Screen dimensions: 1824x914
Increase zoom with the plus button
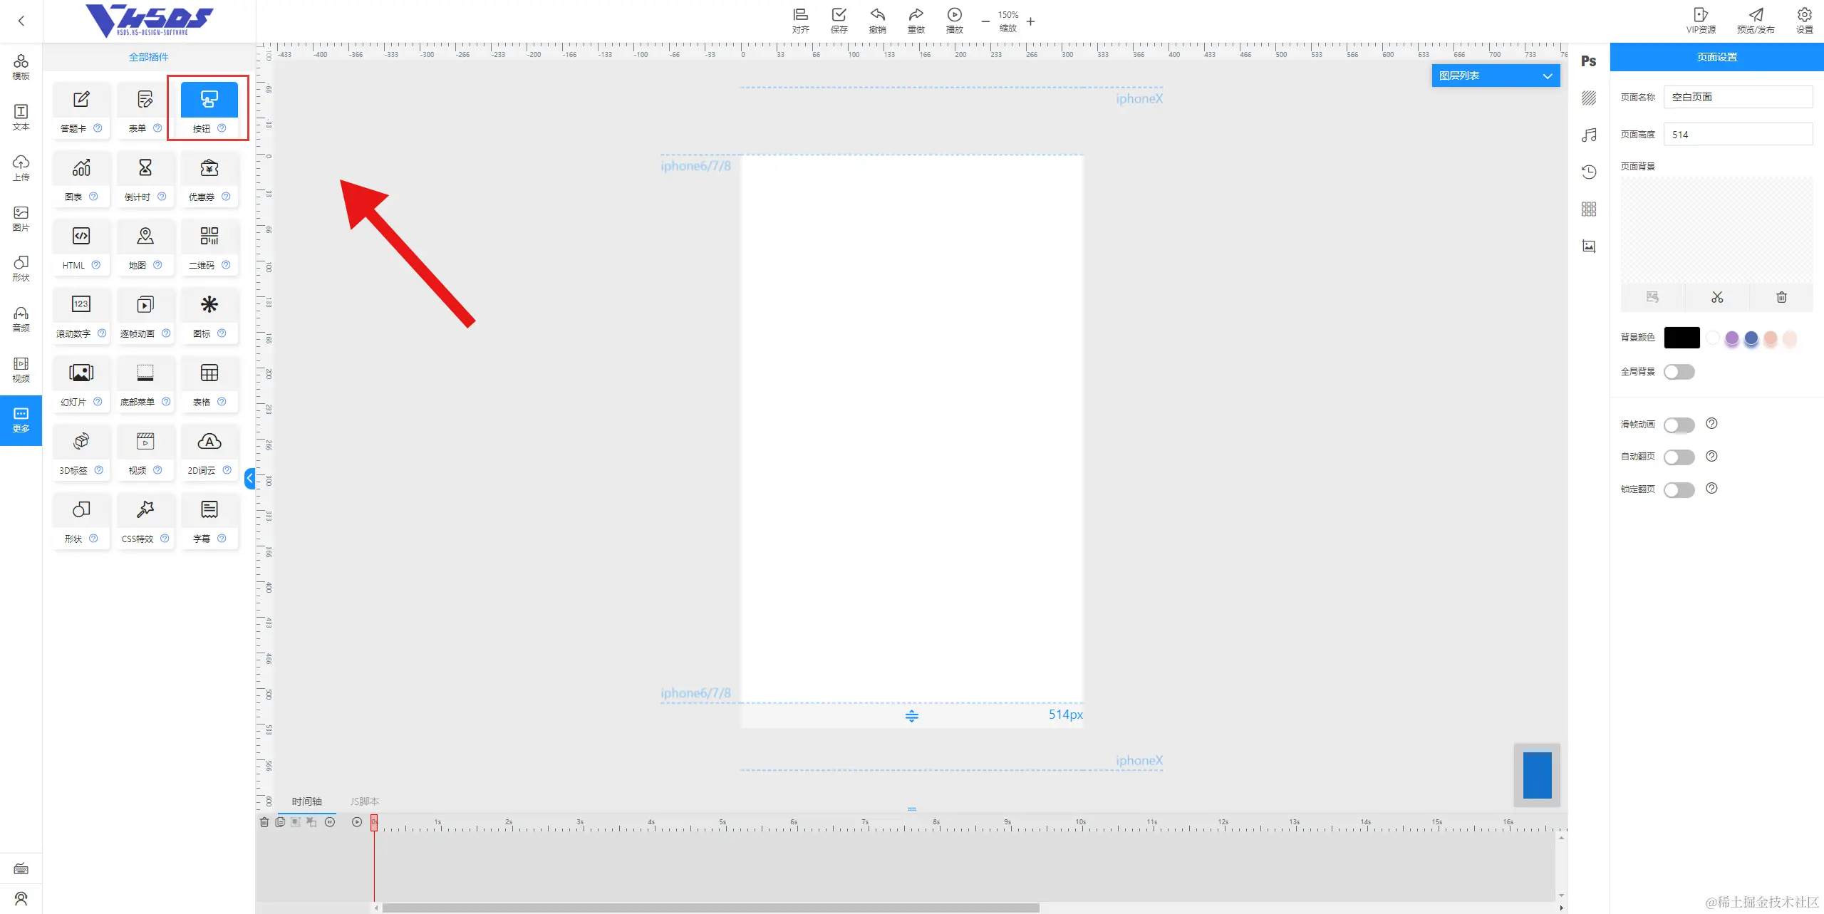pos(1030,21)
